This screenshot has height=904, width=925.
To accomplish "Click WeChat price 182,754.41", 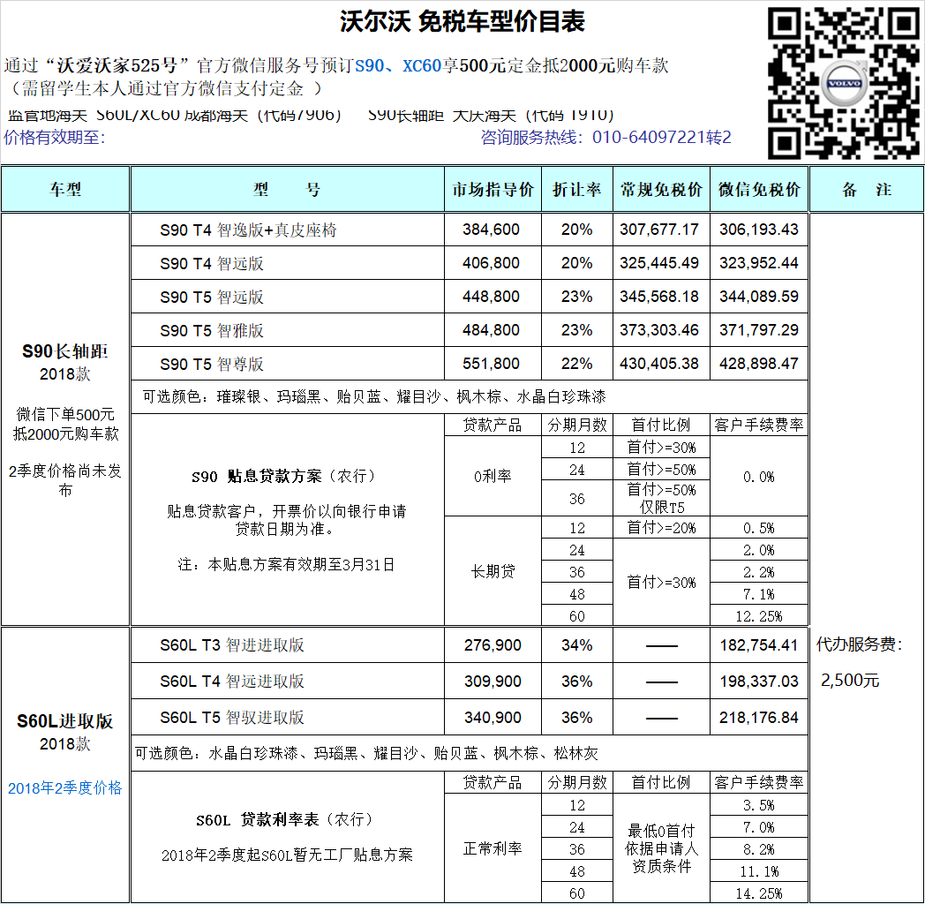I will [759, 645].
